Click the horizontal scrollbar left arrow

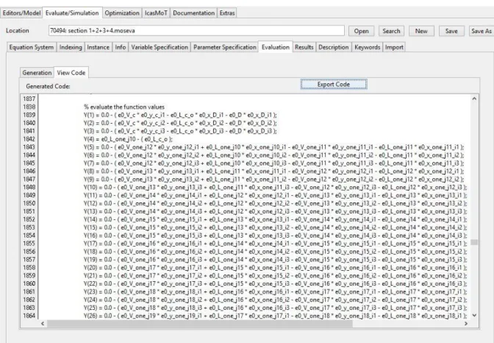click(43, 323)
